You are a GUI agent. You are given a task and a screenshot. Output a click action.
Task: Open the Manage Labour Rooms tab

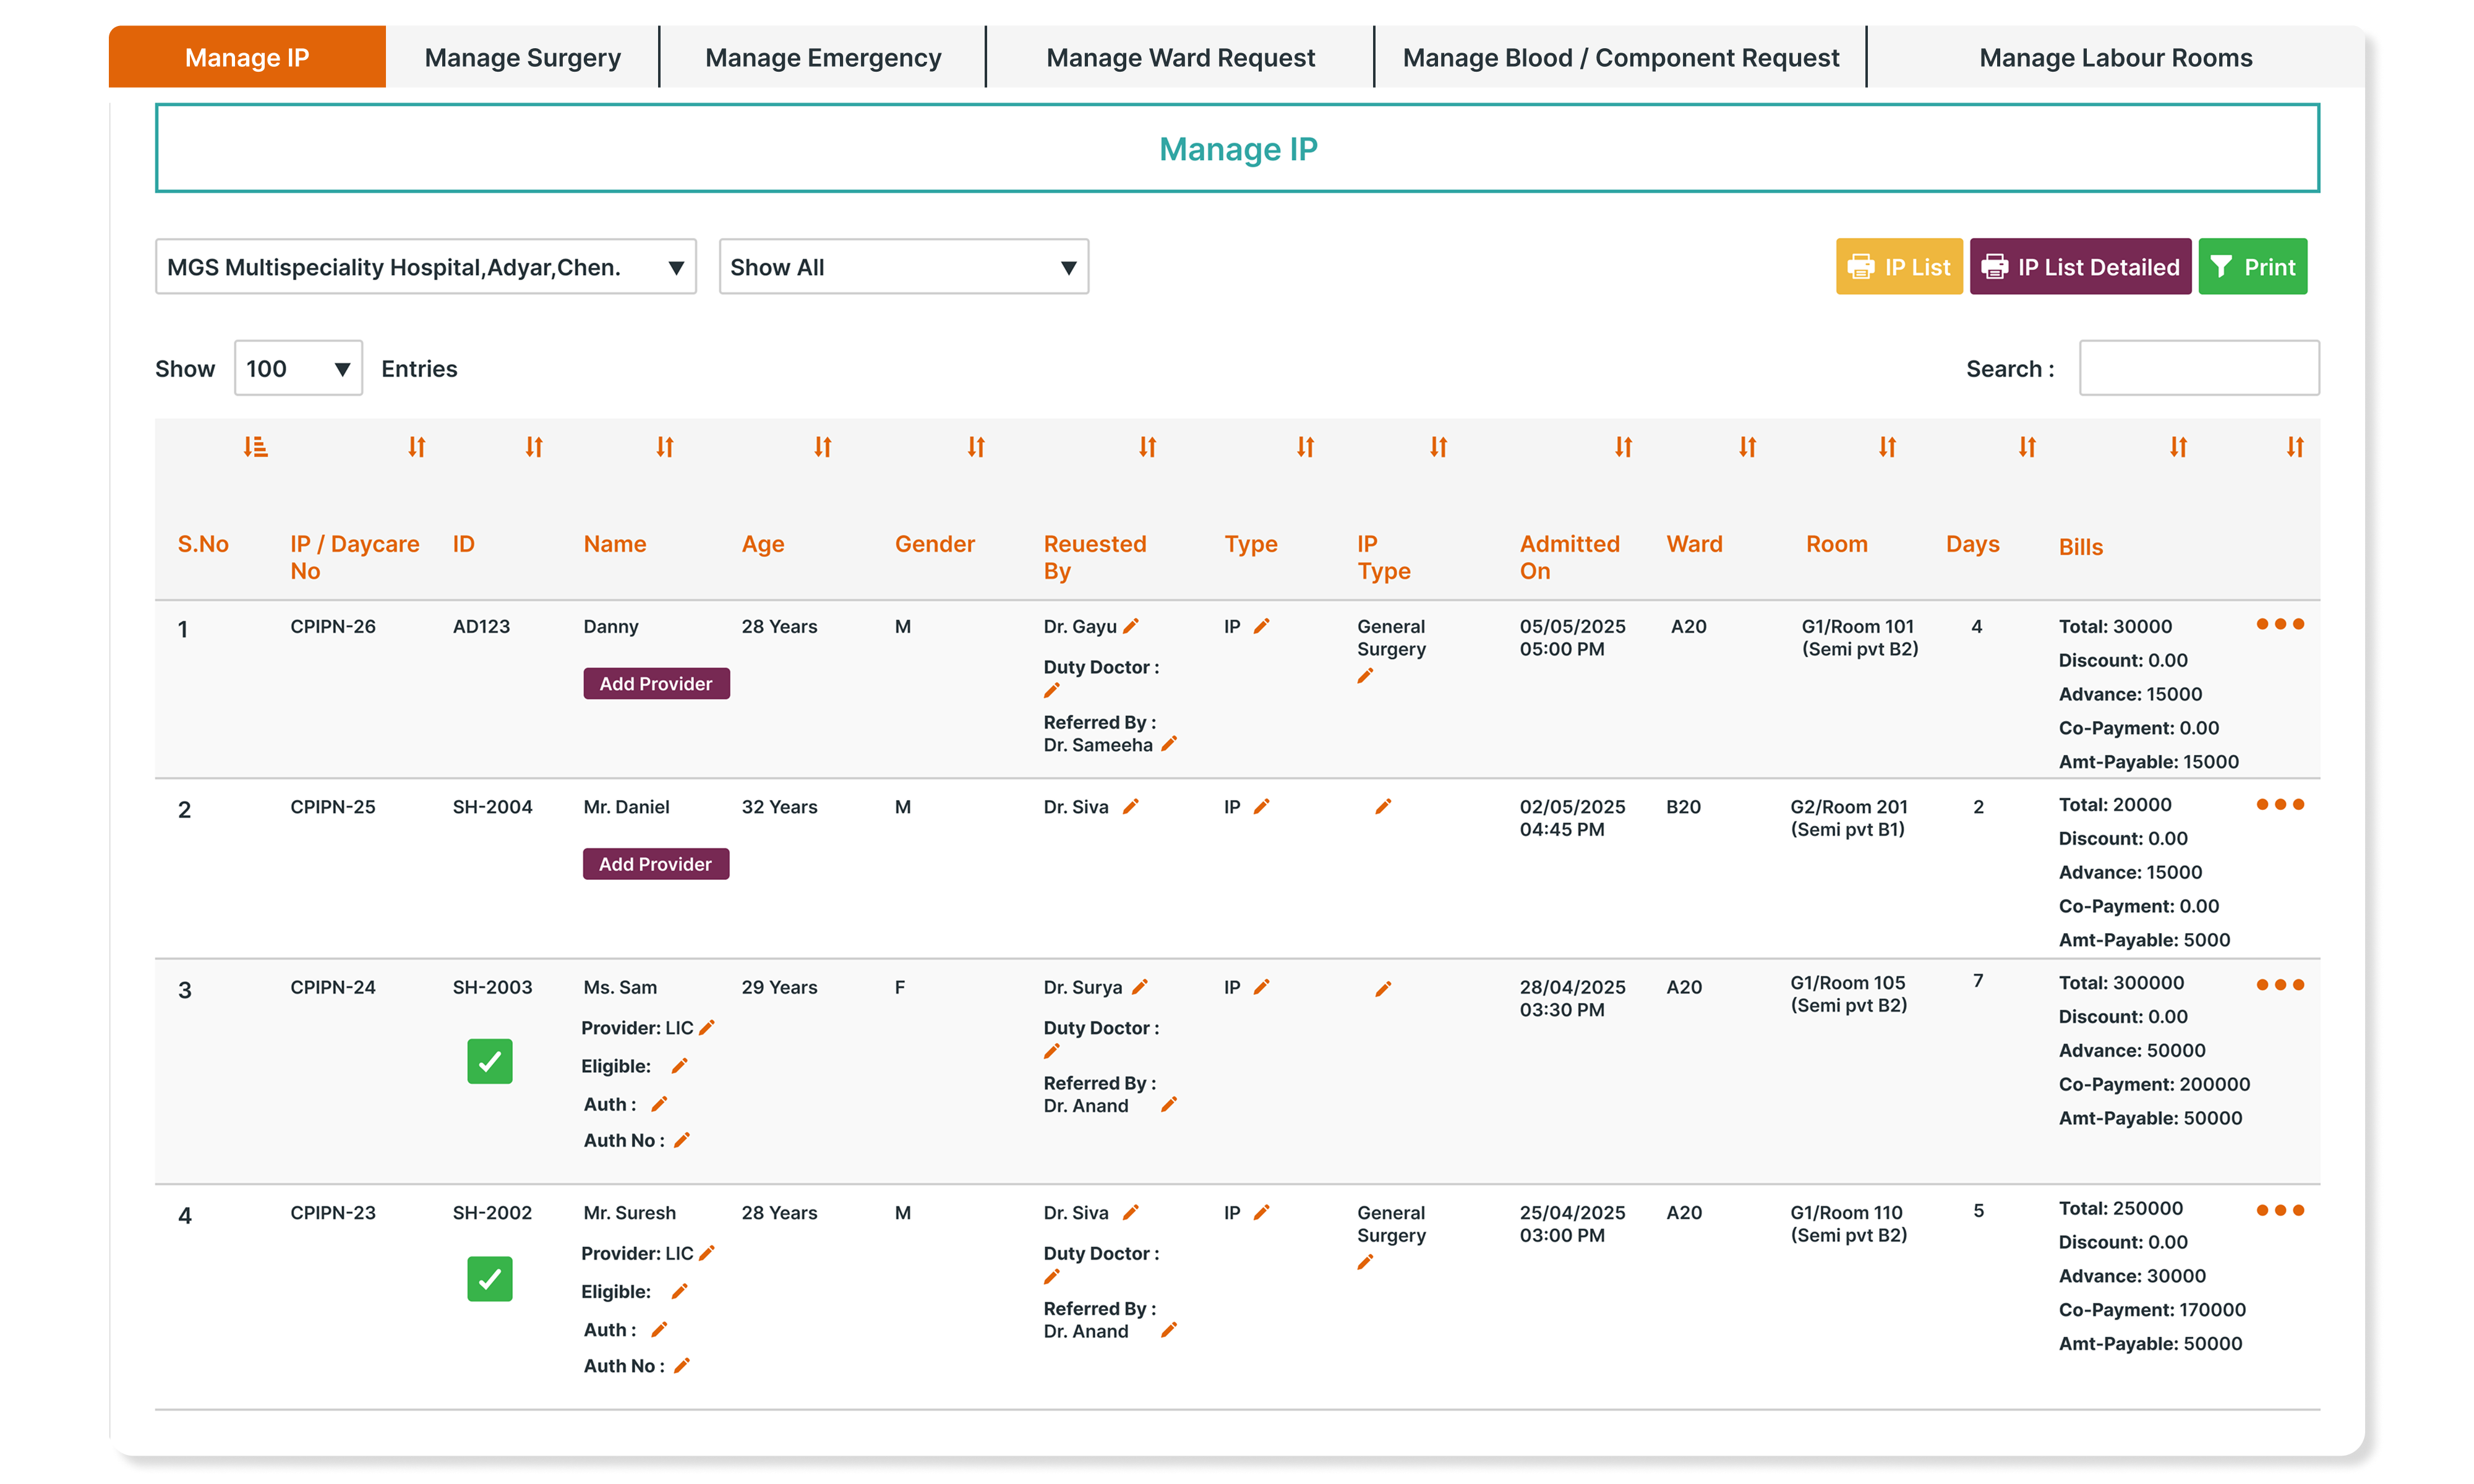pyautogui.click(x=2115, y=58)
